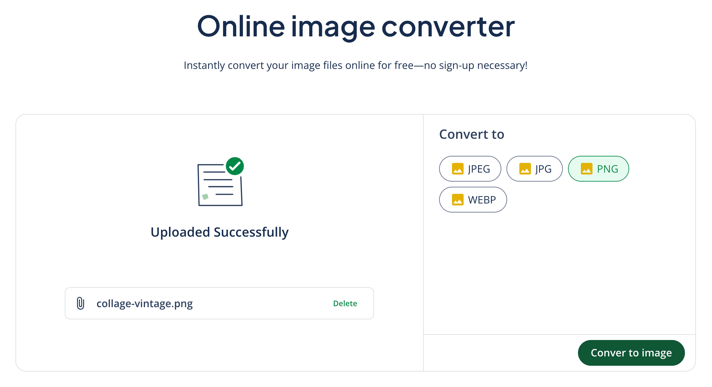Click the Uploaded Successfully message

220,232
